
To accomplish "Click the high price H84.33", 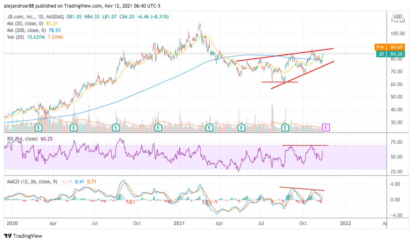I will point(92,17).
